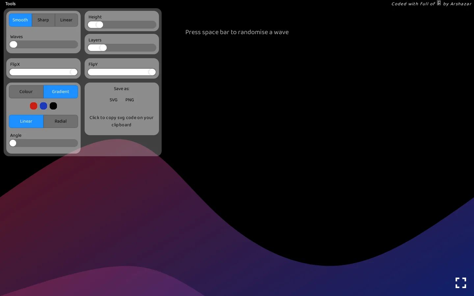474x296 pixels.
Task: Open the red gradient colour swatch
Action: (34, 106)
